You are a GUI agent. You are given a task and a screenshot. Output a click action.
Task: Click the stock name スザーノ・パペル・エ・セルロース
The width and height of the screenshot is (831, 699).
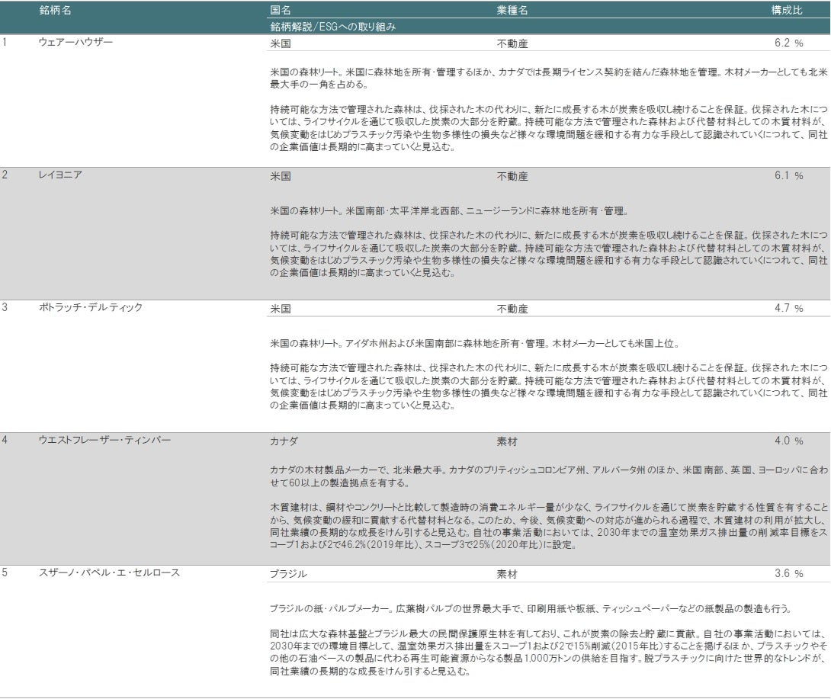click(x=109, y=573)
